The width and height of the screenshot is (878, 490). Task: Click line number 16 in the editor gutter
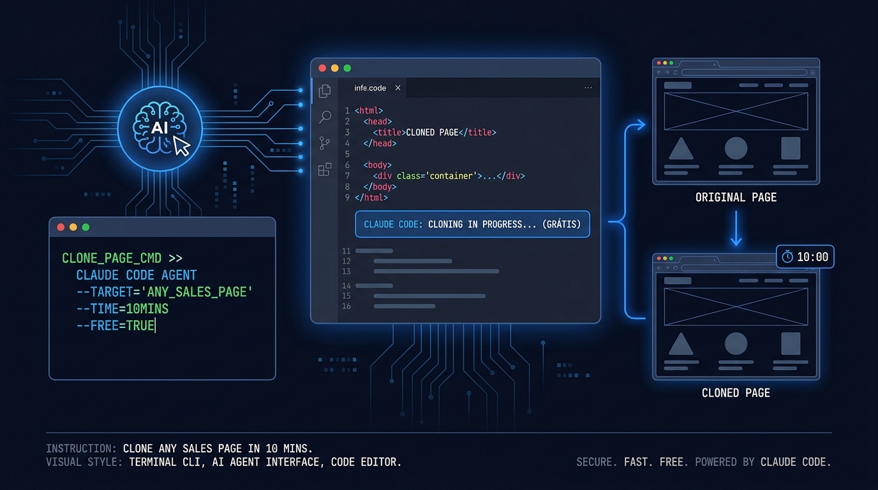346,306
